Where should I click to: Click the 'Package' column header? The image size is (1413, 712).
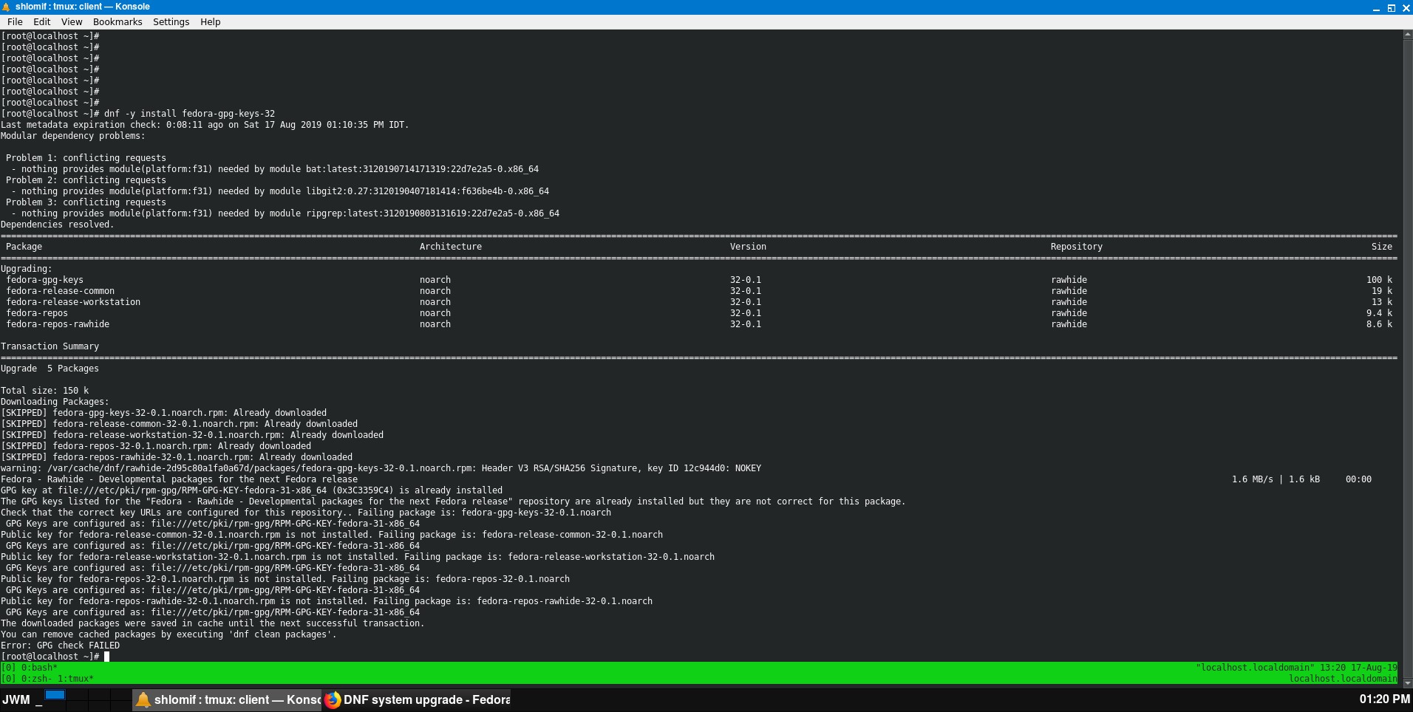[x=24, y=247]
